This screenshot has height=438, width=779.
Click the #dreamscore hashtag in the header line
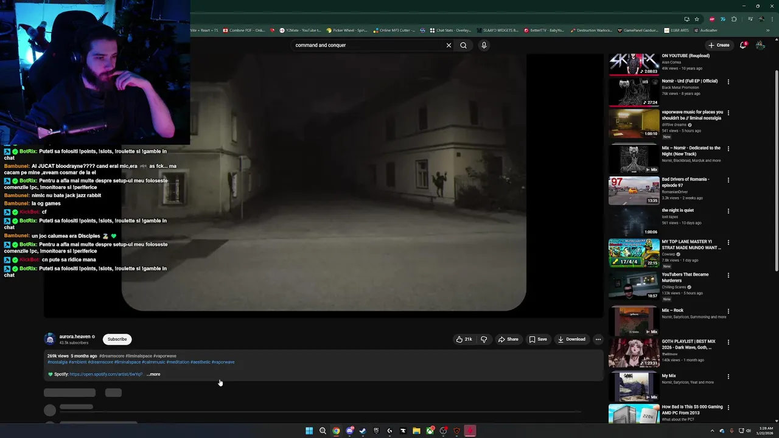click(x=111, y=356)
